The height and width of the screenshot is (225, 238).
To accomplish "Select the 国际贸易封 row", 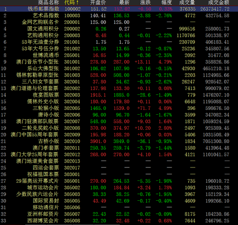I will click(119, 201).
